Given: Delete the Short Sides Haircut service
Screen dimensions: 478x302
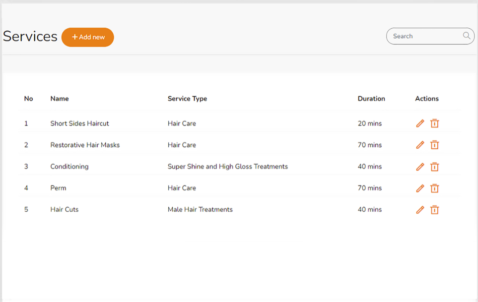Looking at the screenshot, I should click(x=434, y=123).
